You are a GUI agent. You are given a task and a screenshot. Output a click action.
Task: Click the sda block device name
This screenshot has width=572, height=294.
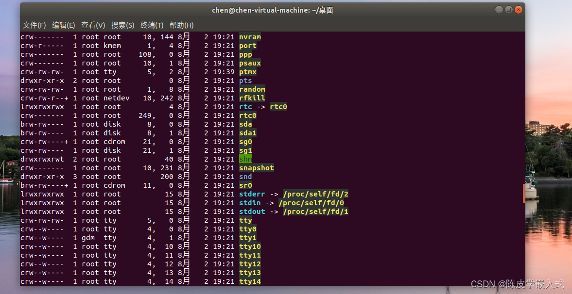[245, 124]
